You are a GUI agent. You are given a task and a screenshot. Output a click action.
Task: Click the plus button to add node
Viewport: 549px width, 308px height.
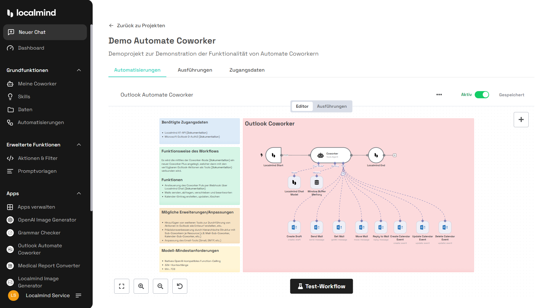coord(521,119)
